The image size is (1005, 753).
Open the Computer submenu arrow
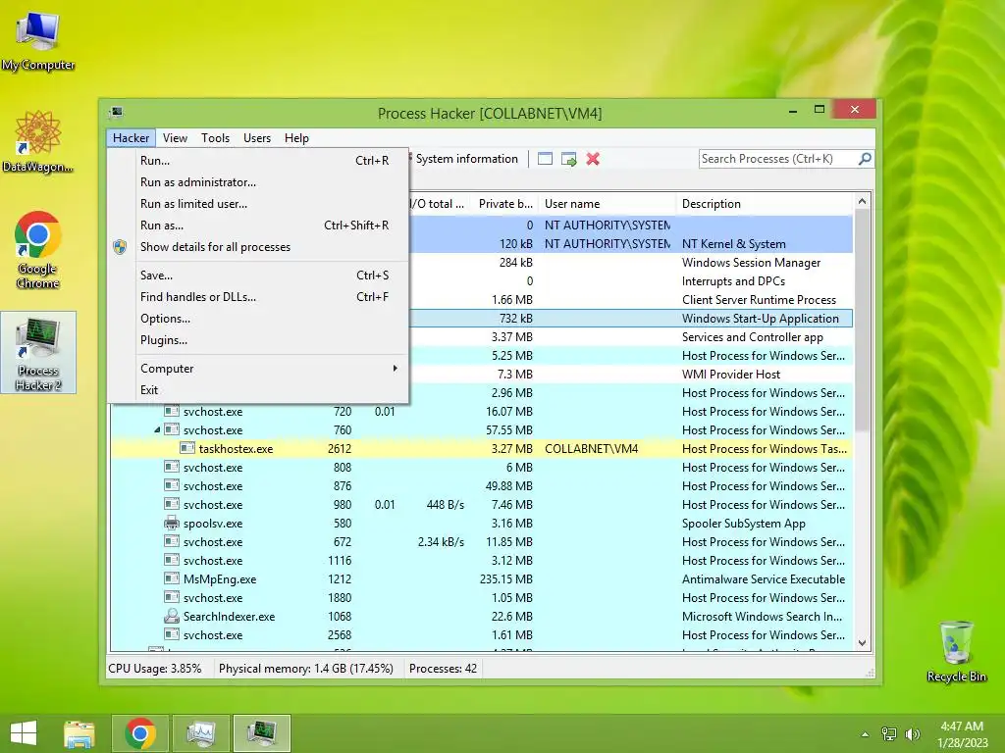pos(395,369)
